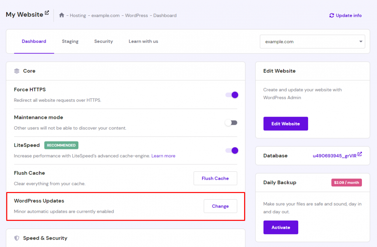Switch to the Staging tab
The image size is (377, 247).
tap(70, 41)
